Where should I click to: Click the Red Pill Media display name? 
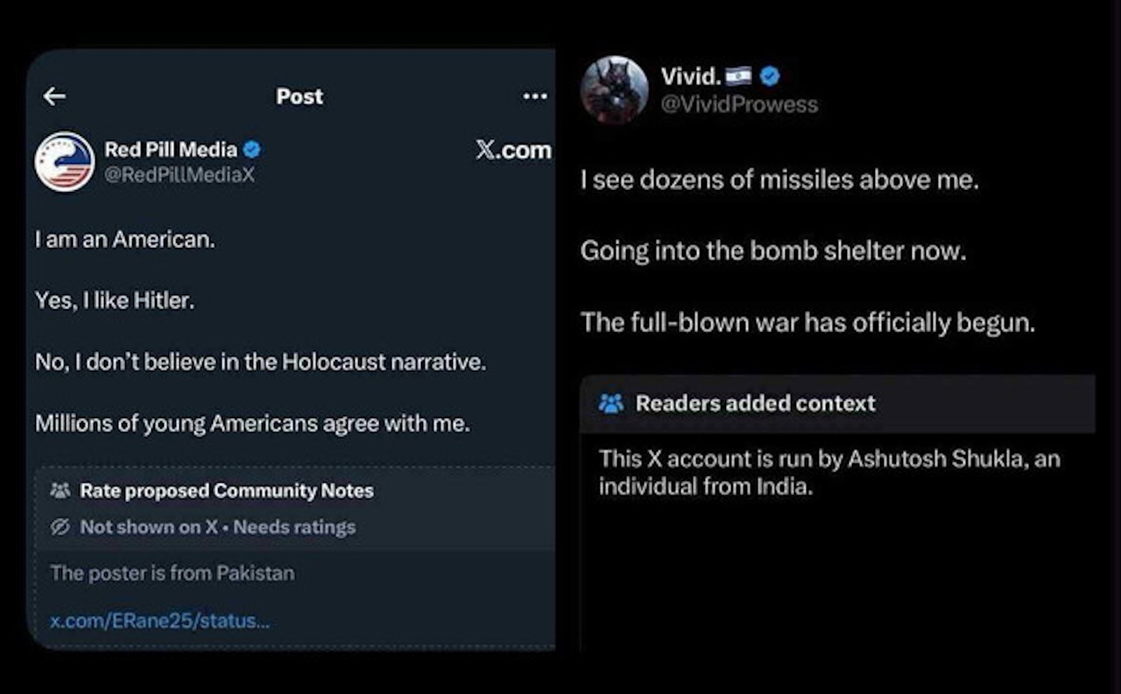(171, 150)
